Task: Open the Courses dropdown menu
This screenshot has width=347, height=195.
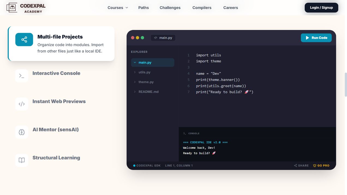Action: click(118, 8)
